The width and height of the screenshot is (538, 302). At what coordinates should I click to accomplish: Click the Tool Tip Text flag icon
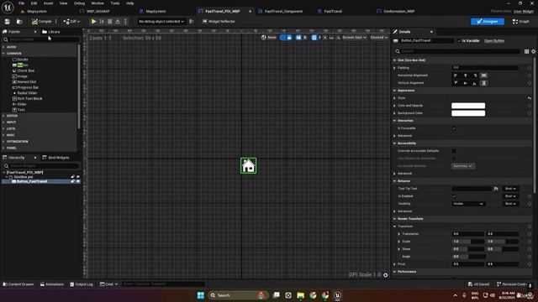(496, 189)
